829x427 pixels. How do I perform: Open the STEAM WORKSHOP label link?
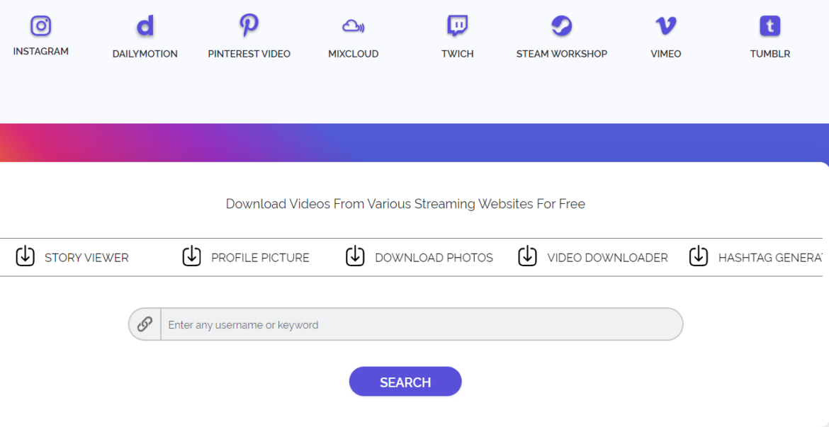click(561, 54)
